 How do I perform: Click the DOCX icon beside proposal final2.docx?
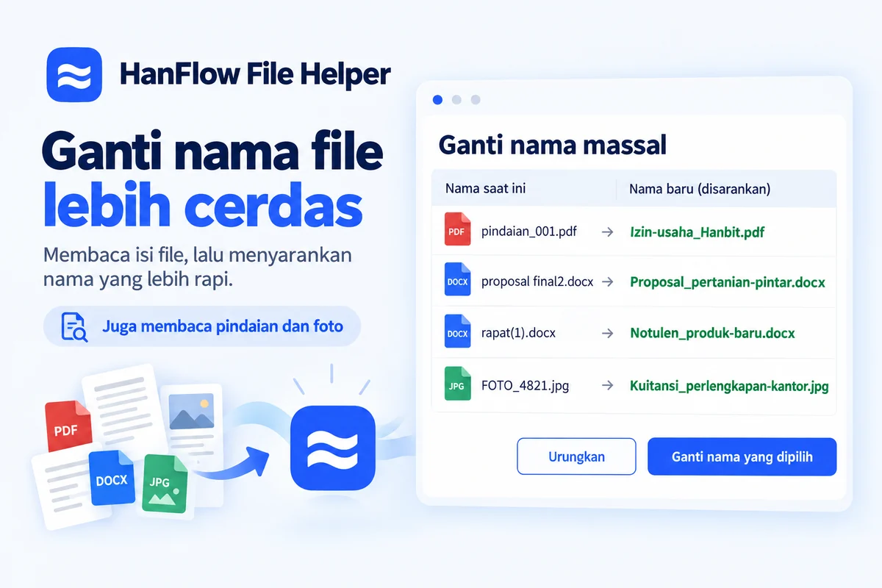[457, 279]
